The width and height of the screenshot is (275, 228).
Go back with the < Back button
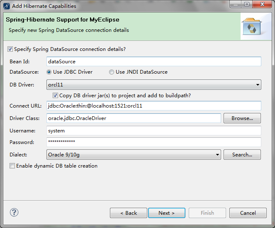click(x=129, y=213)
